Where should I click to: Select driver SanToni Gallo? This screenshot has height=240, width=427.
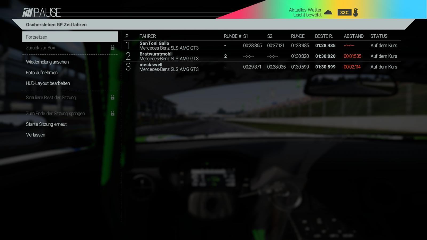click(154, 43)
